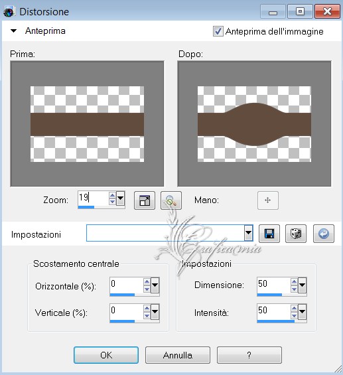Screen dimensions: 343x375
Task: Click the zoom magnifier icon button
Action: pyautogui.click(x=171, y=200)
